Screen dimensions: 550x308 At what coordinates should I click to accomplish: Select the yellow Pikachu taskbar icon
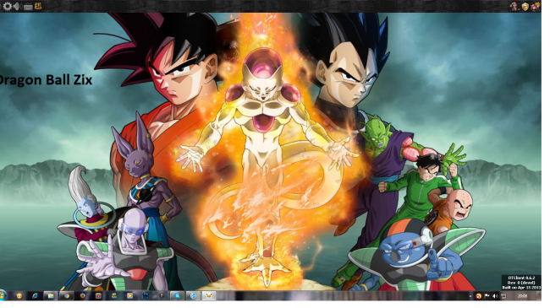point(209,295)
